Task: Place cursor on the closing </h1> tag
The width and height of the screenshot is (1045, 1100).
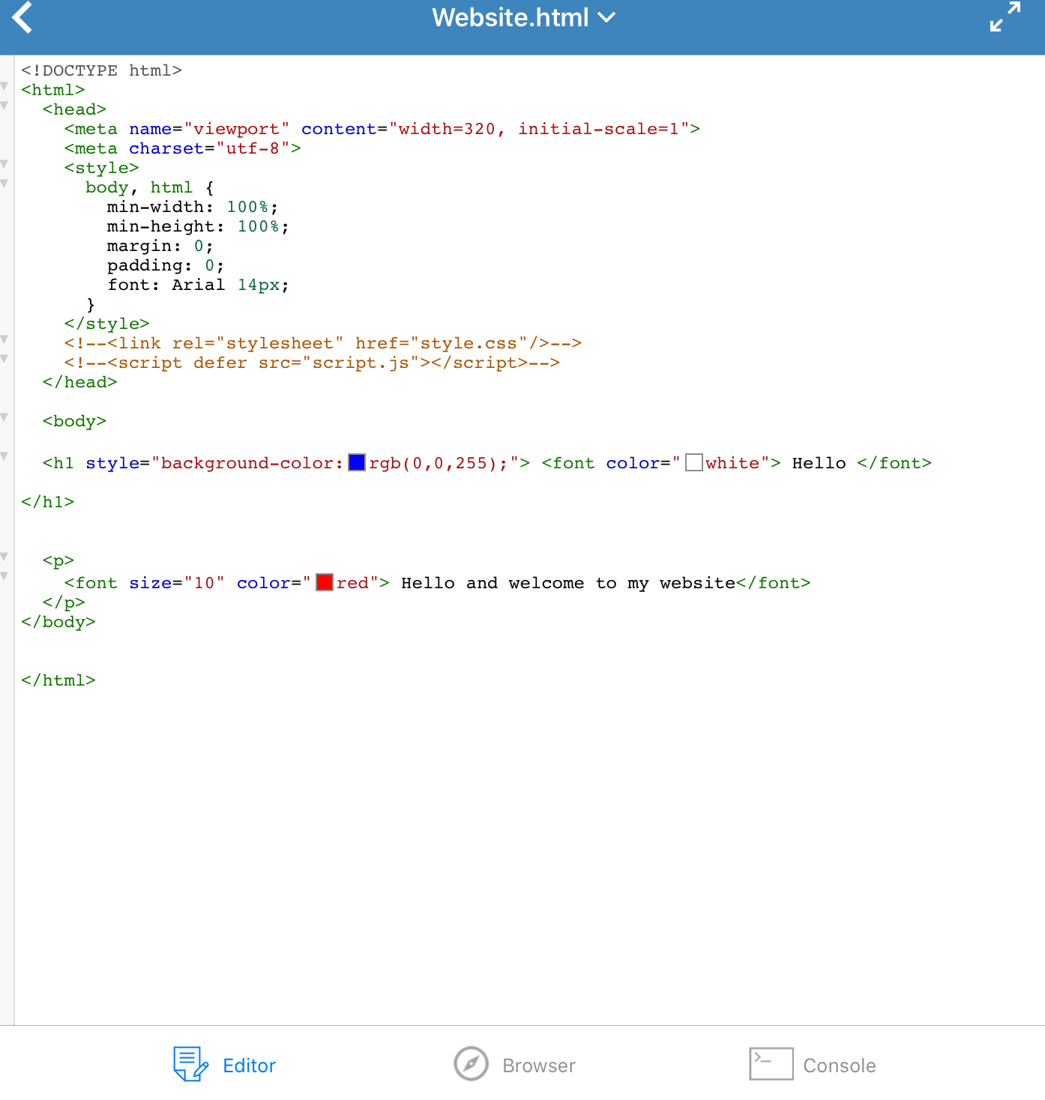Action: 48,502
